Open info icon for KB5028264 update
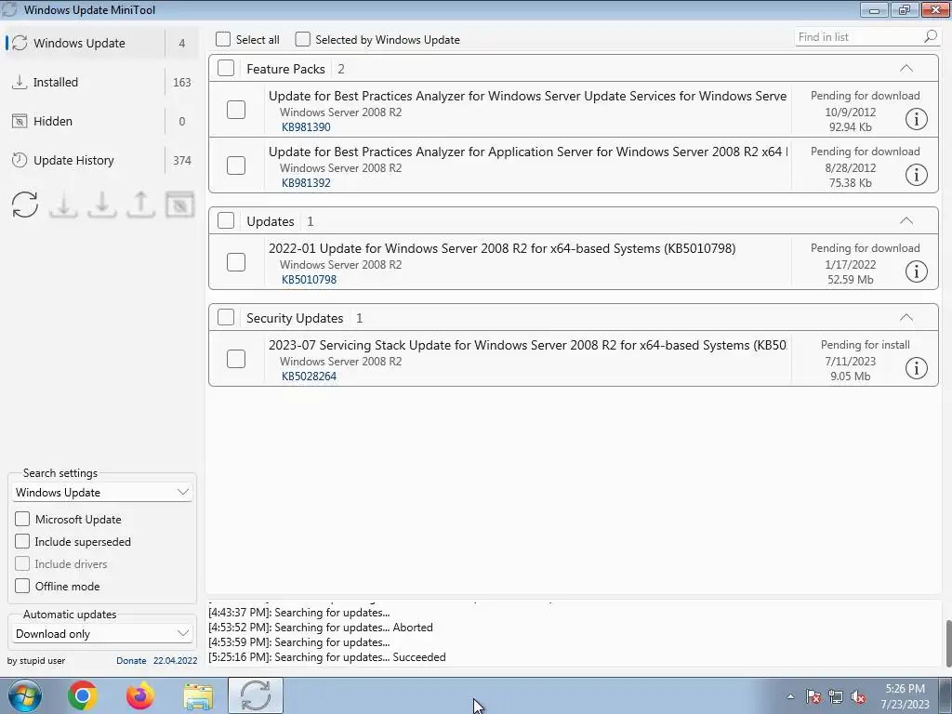This screenshot has height=714, width=952. pyautogui.click(x=916, y=368)
